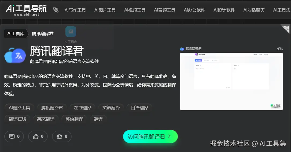Viewport: 291px width, 152px height.
Task: Open the AI办公软件 menu
Action: point(194,10)
